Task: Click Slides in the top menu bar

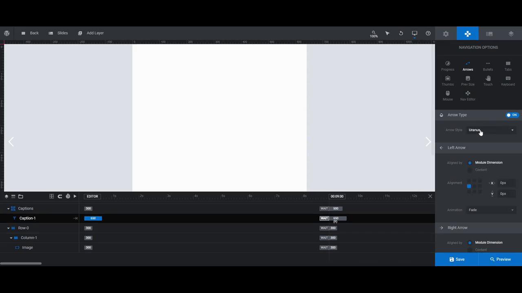Action: click(x=62, y=33)
